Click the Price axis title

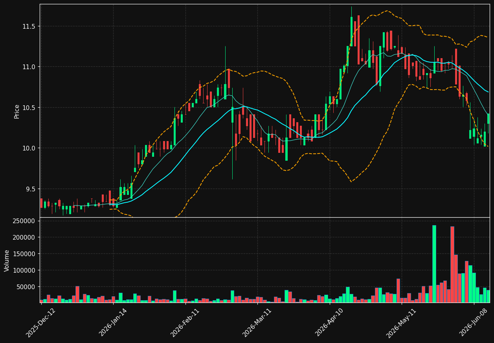(x=17, y=112)
